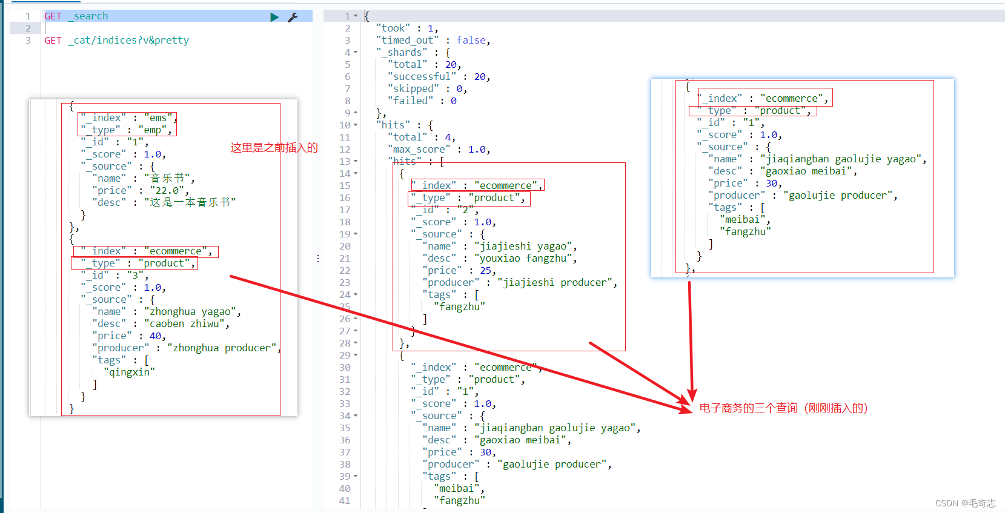Fold the tags array at line 24
Viewport: 1005px width, 513px height.
coord(356,295)
